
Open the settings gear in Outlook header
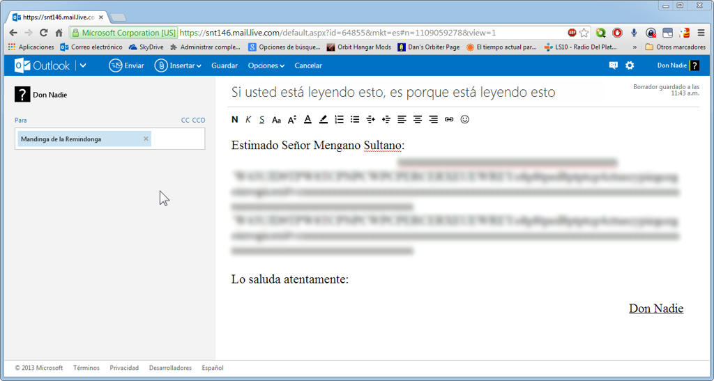click(630, 65)
